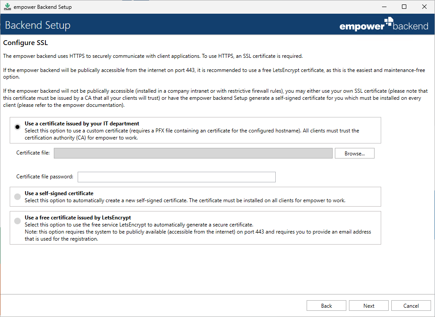Viewport: 435px width, 317px height.
Task: Select the LetsEncrypt free certificate radio option
Action: tap(18, 221)
